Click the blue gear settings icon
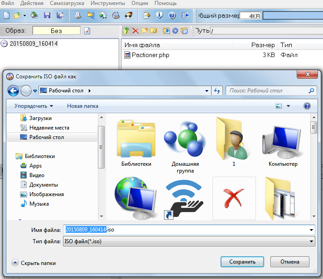323x279 pixels. click(175, 31)
